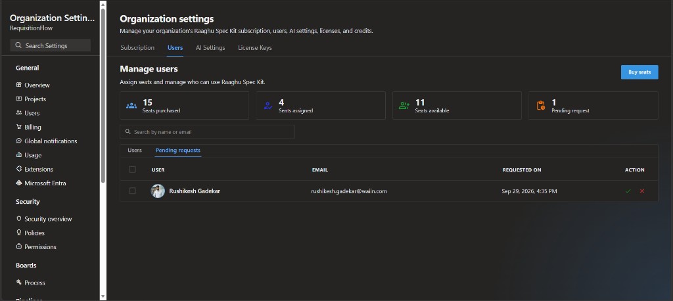Reject Rushikesh Gadekar's request with red X
Screen dimensions: 673x301
coord(642,191)
